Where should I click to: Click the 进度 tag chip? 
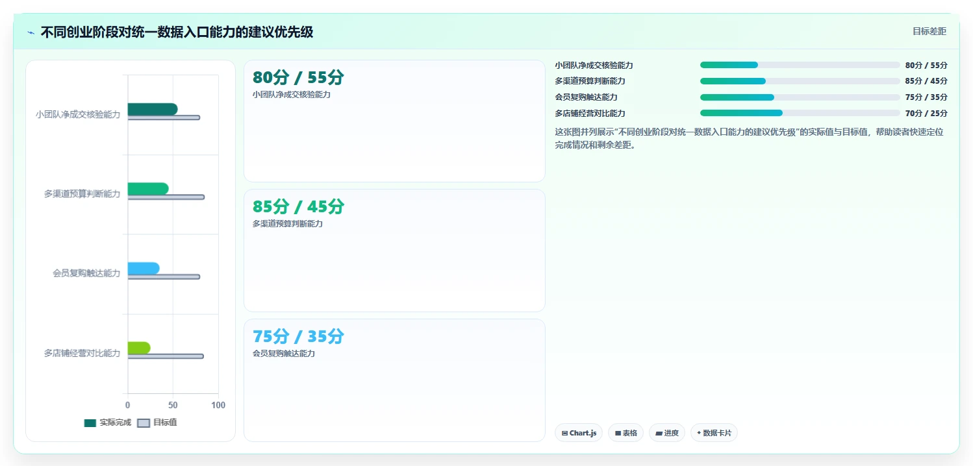click(667, 433)
